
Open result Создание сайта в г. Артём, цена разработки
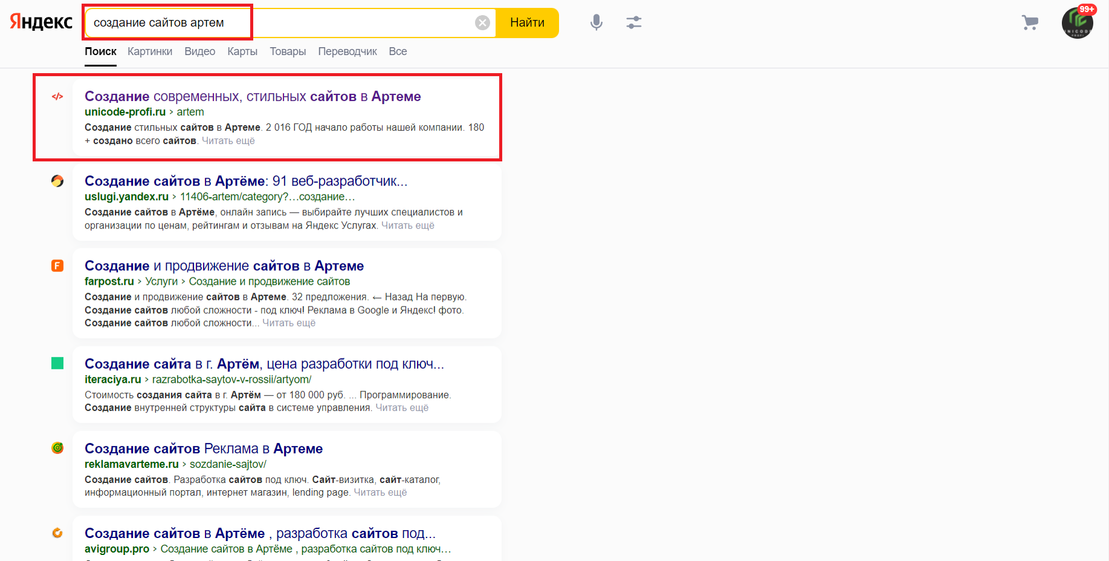(264, 364)
